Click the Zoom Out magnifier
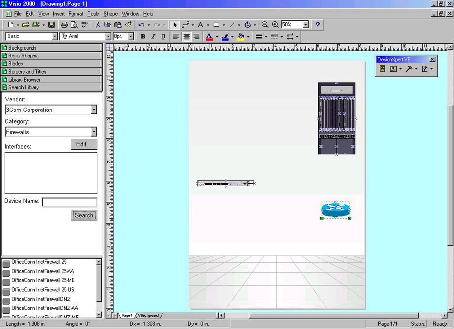 tap(265, 25)
